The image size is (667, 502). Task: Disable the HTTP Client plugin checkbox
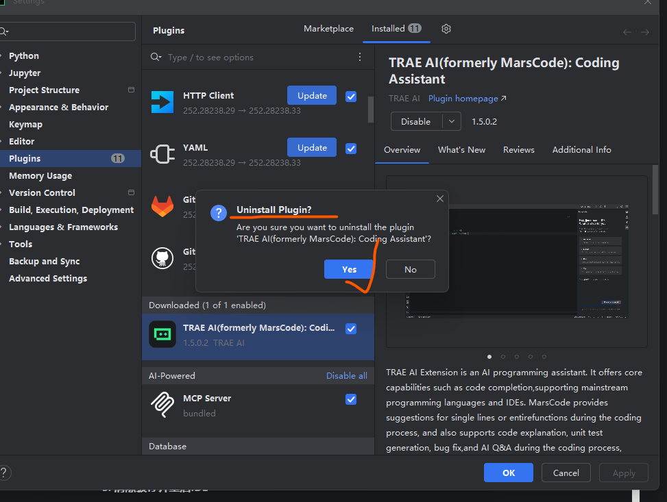pos(351,97)
